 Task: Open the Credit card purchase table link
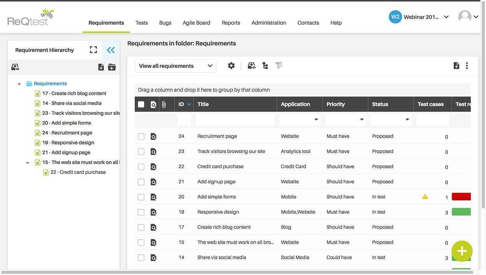[x=221, y=167]
